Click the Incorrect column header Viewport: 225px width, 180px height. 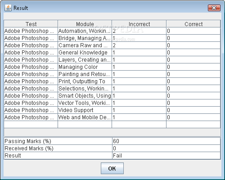point(139,24)
